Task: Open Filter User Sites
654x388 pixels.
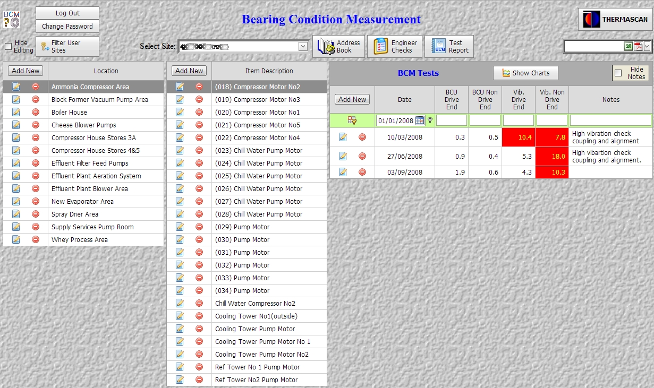Action: tap(67, 46)
